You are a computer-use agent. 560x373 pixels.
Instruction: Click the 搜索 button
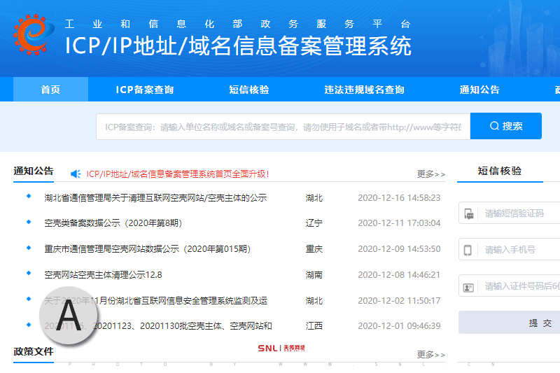[x=506, y=126]
